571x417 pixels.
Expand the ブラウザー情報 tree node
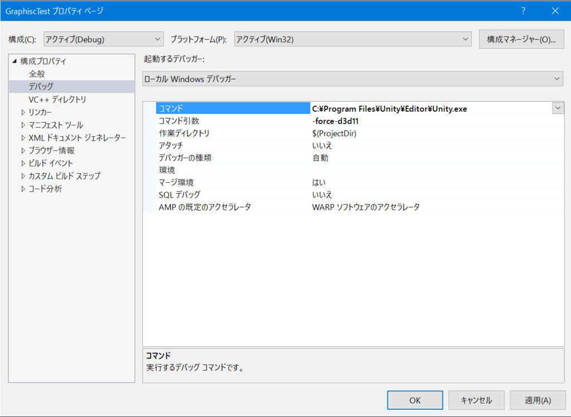click(x=23, y=151)
